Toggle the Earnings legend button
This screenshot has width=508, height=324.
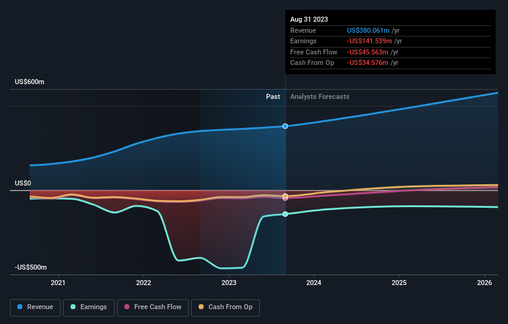[88, 307]
